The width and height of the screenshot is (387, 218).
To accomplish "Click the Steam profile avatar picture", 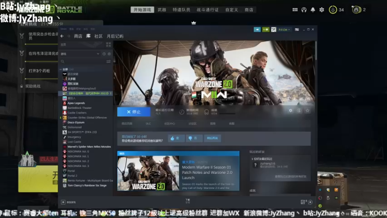I will coord(273,30).
